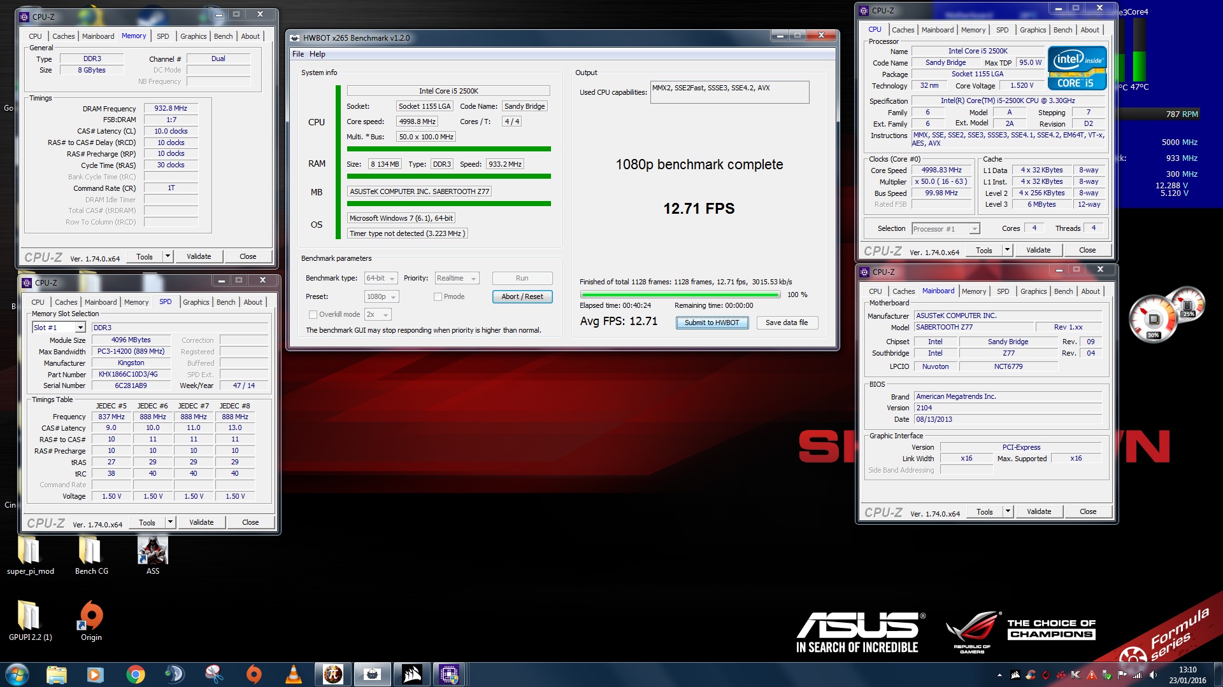Open the Help menu in HWBOT x265

pos(317,54)
